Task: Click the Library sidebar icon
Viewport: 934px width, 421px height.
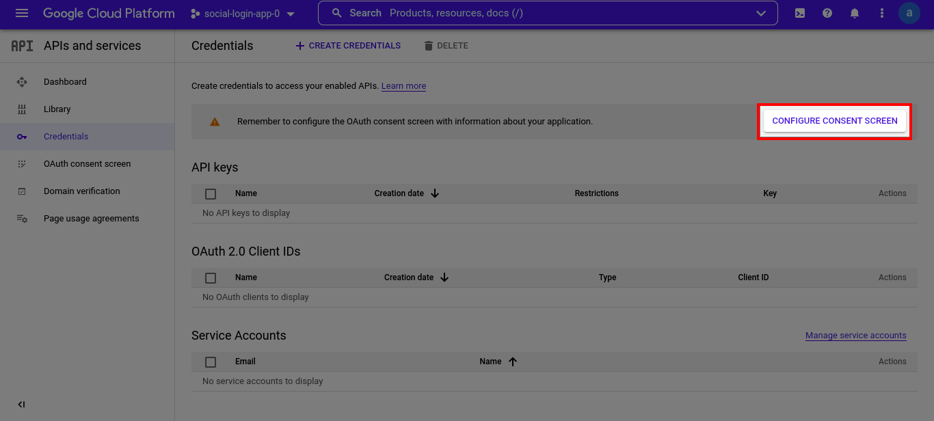Action: pos(22,109)
